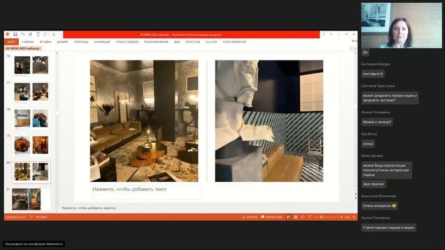Viewport: 445px width, 250px height.
Task: Click the chat message 'У меня хорошо слышно и видно'
Action: click(x=389, y=227)
